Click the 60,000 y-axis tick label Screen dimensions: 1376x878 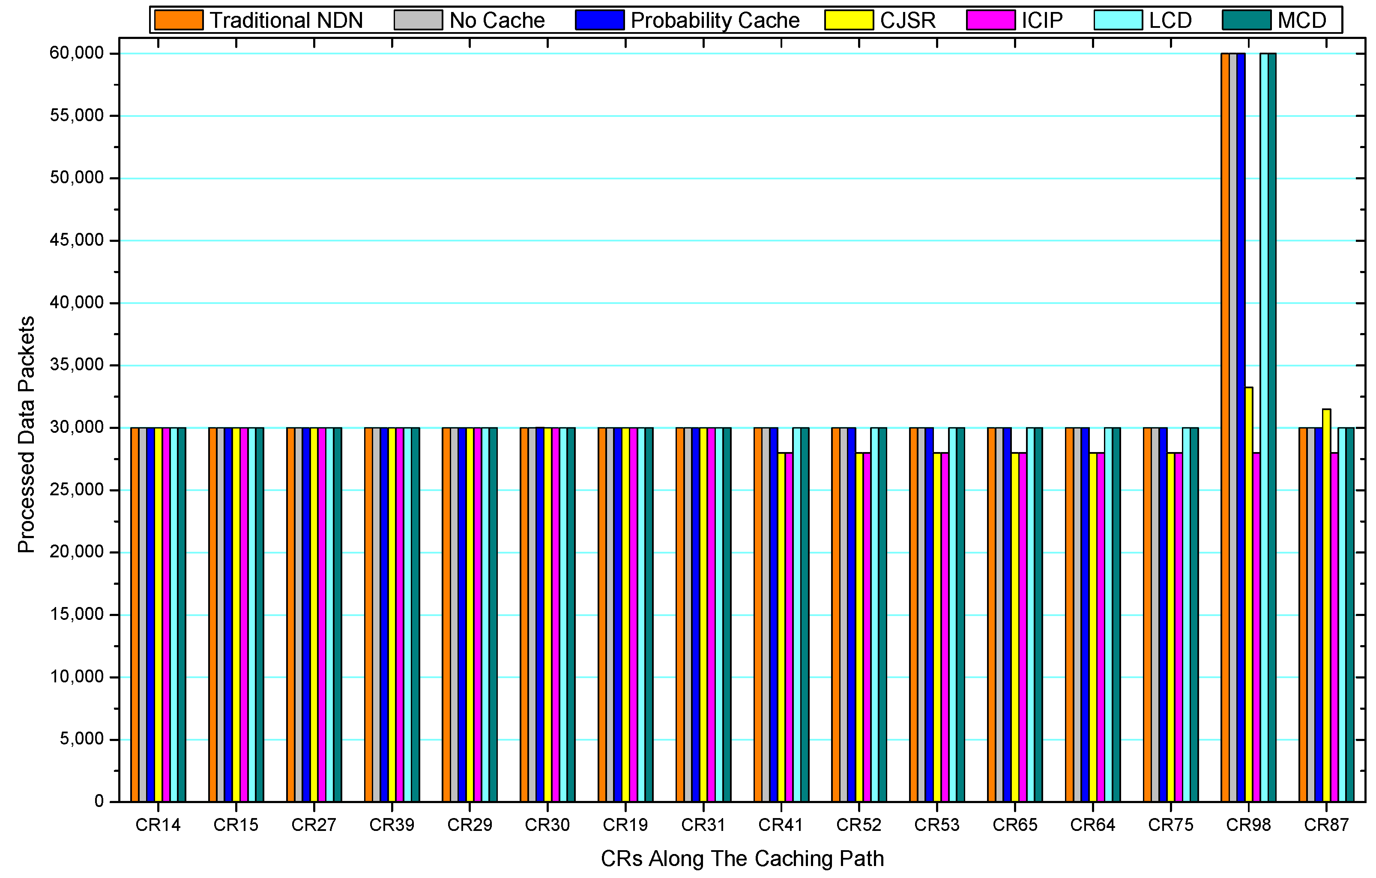tap(77, 53)
